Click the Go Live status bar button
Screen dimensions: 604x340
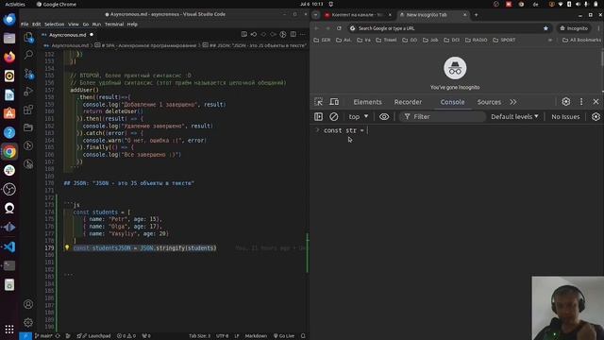point(283,336)
